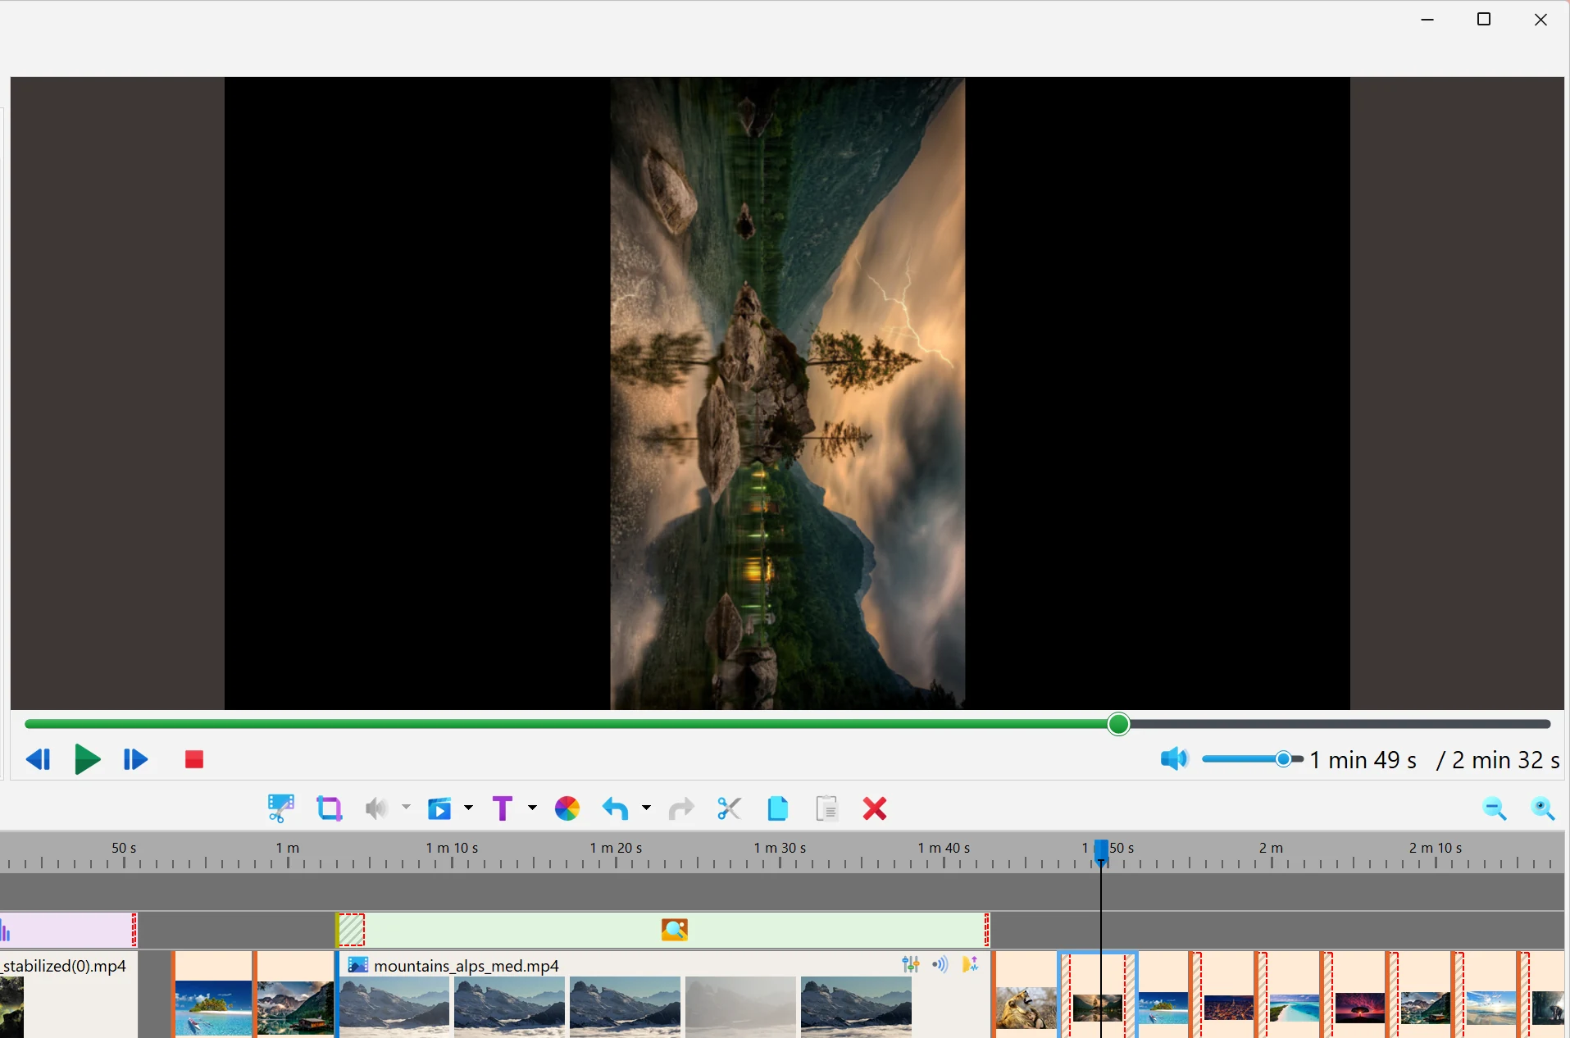Select the tropical island thumbnail after stabilized(0).mp4
This screenshot has height=1038, width=1570.
coord(213,1008)
